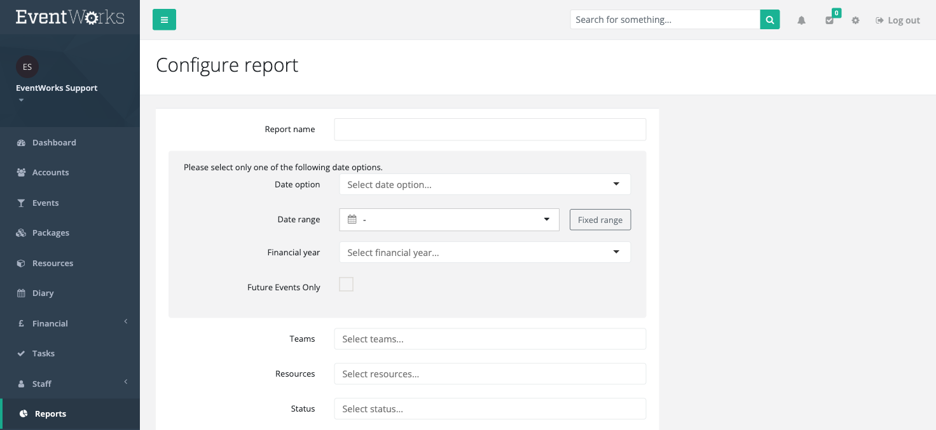Viewport: 936px width, 430px height.
Task: Click the Report name label
Action: (290, 130)
